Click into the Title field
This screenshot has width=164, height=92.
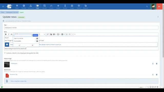81,28
